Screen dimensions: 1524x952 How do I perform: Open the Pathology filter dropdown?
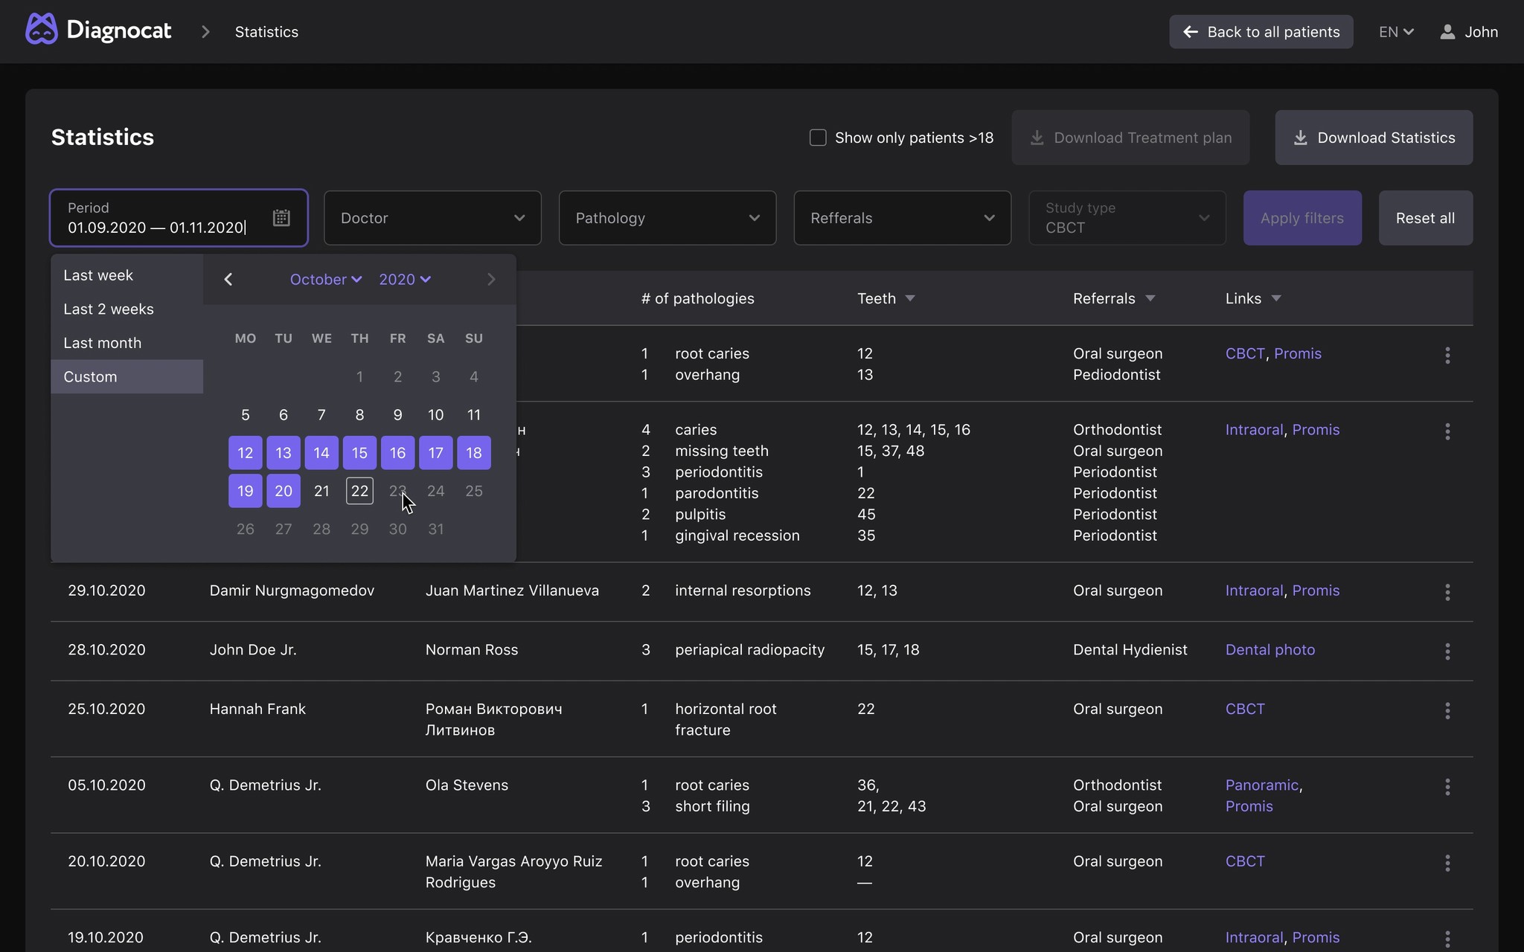pos(667,218)
